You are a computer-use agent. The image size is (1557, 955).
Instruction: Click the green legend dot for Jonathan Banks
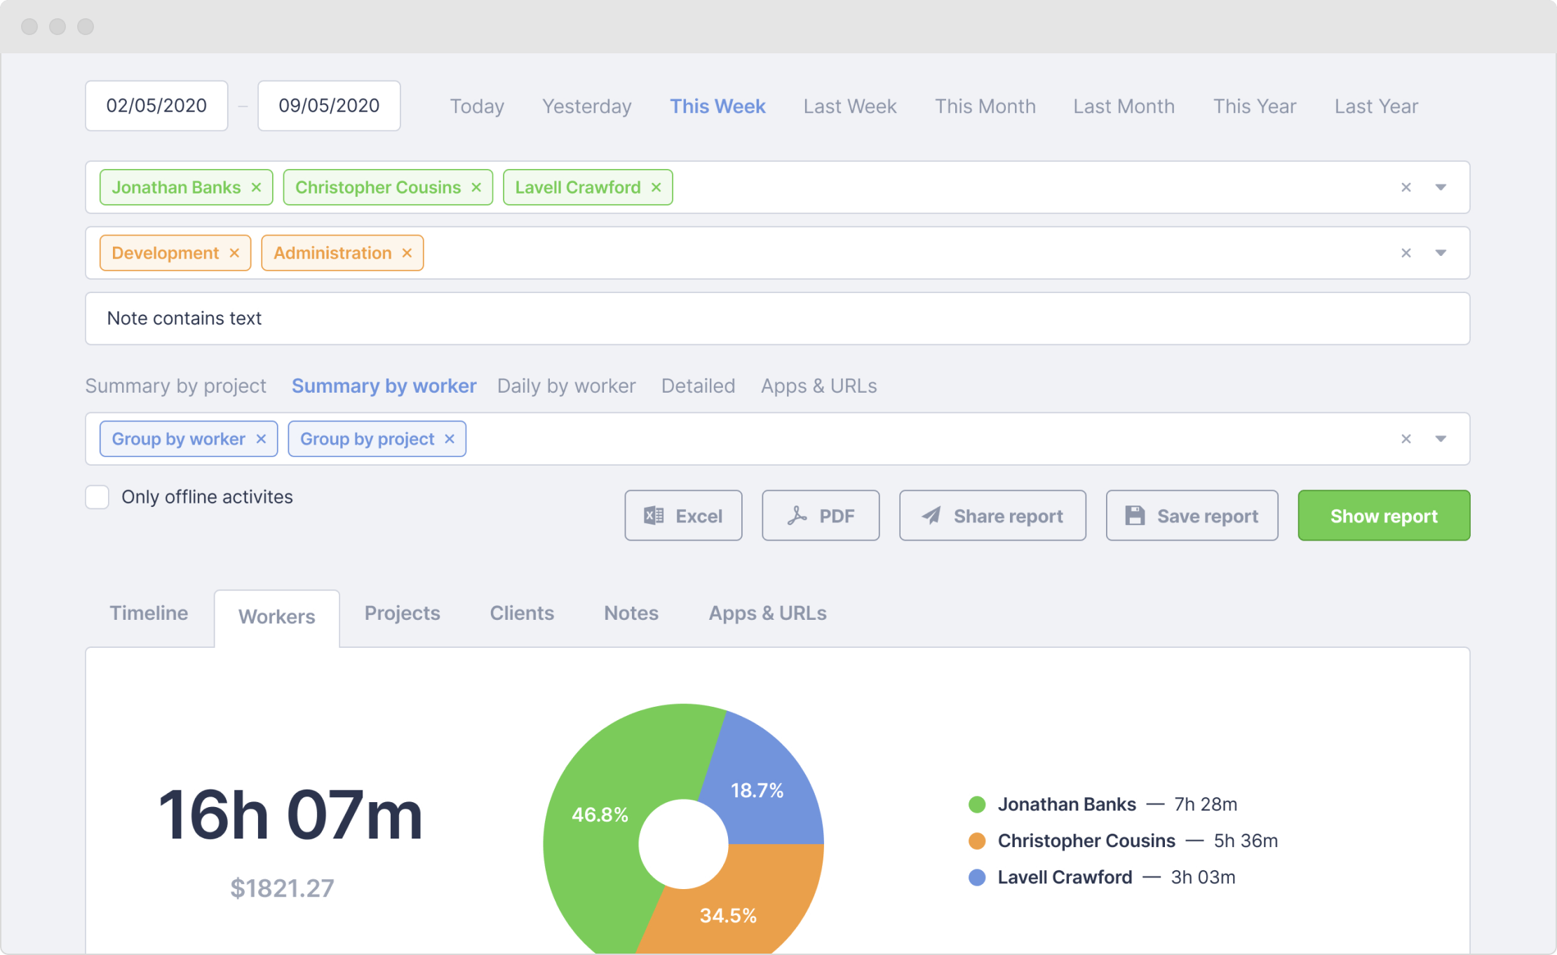click(x=976, y=804)
